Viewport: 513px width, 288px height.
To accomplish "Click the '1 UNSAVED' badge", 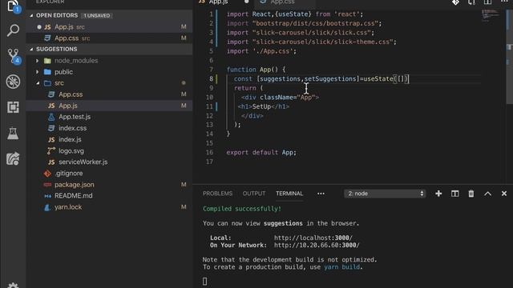I will click(x=97, y=16).
